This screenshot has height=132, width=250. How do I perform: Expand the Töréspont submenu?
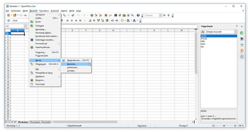pos(45,15)
